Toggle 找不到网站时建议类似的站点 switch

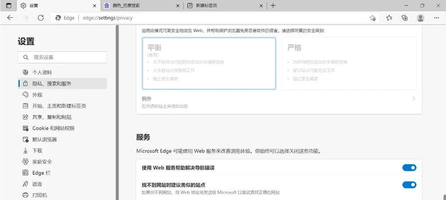coord(410,185)
